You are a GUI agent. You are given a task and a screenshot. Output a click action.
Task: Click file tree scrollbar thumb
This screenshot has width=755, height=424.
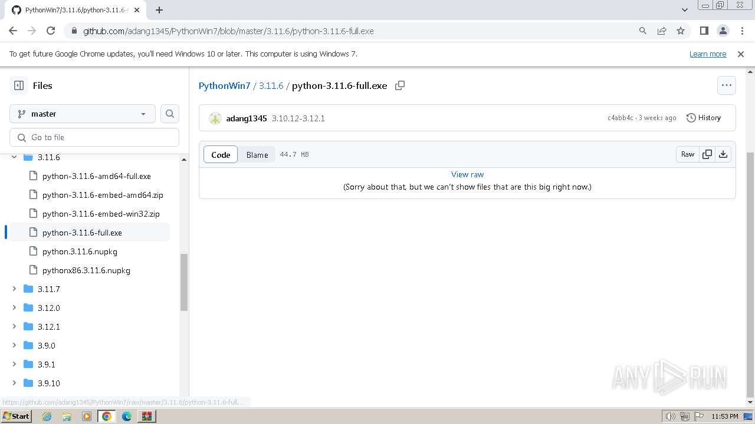coord(184,282)
